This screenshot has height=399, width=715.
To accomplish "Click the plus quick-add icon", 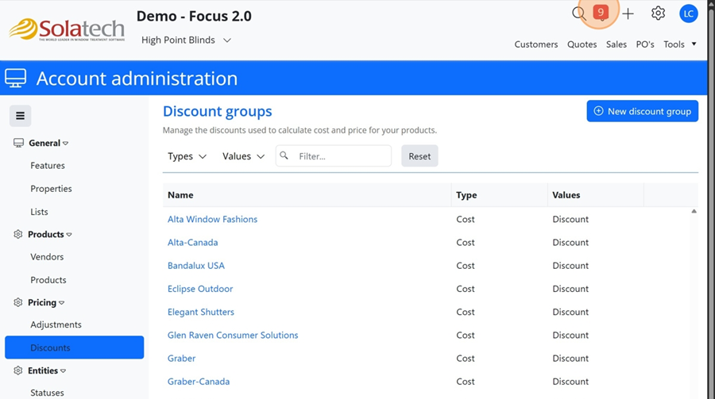I will point(628,13).
